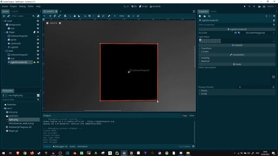Image resolution: width=278 pixels, height=156 pixels.
Task: Open the viewport View menu button
Action: click(x=122, y=16)
